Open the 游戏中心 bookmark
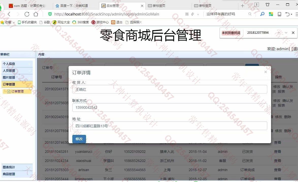Screen dimensions: 298x182 click(x=100, y=22)
